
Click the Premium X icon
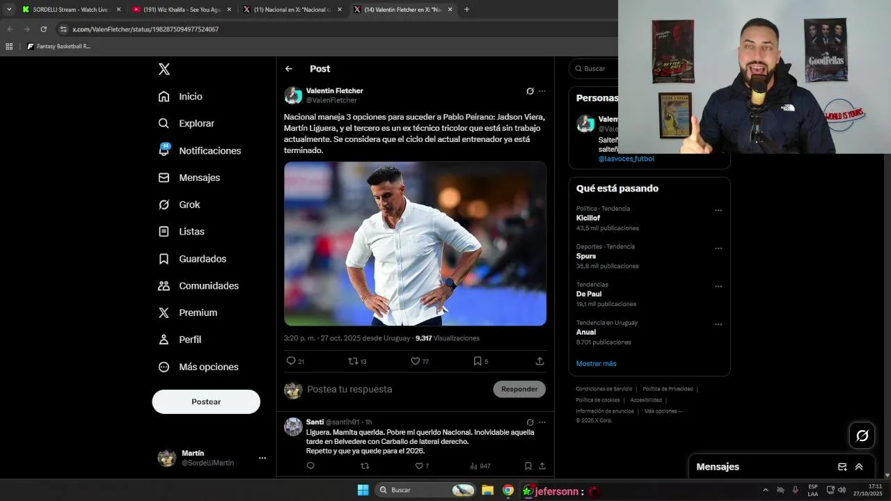164,312
